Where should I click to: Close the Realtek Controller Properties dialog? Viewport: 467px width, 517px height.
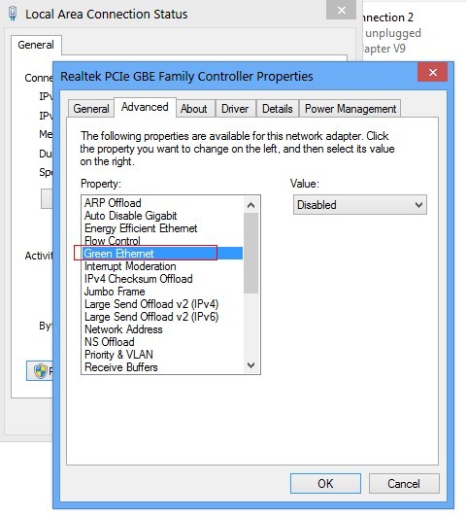(x=432, y=72)
